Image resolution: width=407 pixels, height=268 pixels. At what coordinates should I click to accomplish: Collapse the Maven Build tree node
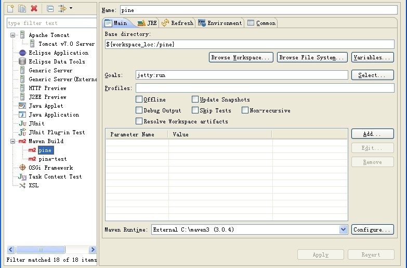(x=12, y=141)
